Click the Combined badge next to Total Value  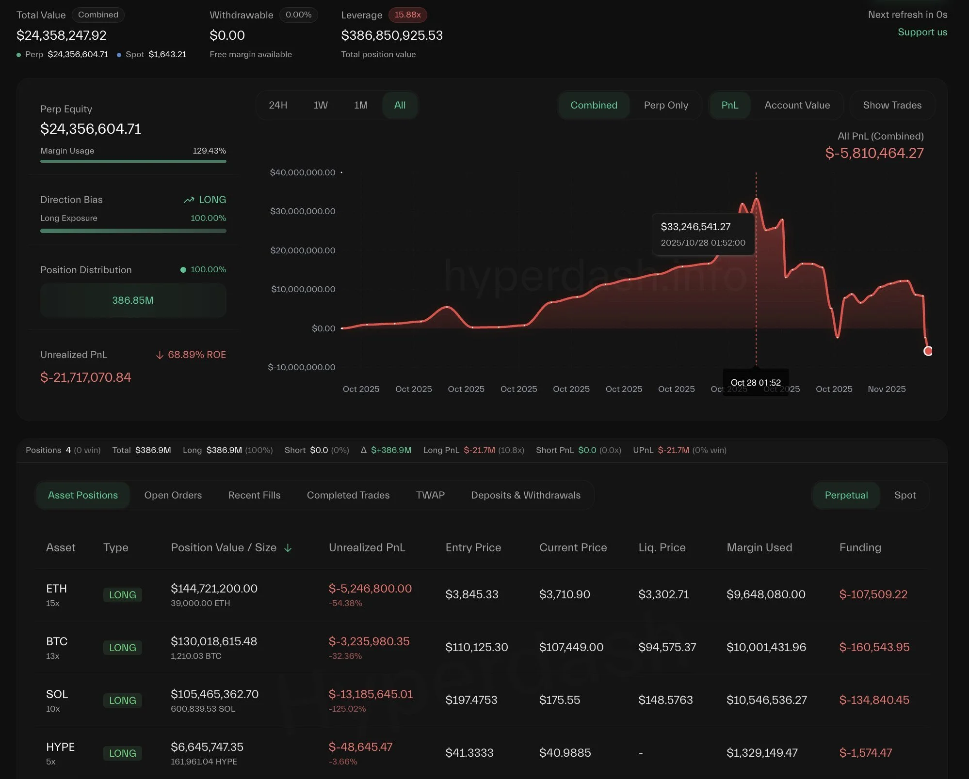click(98, 15)
